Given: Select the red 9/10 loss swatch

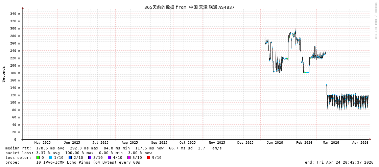Looking at the screenshot, I should click(x=148, y=158).
